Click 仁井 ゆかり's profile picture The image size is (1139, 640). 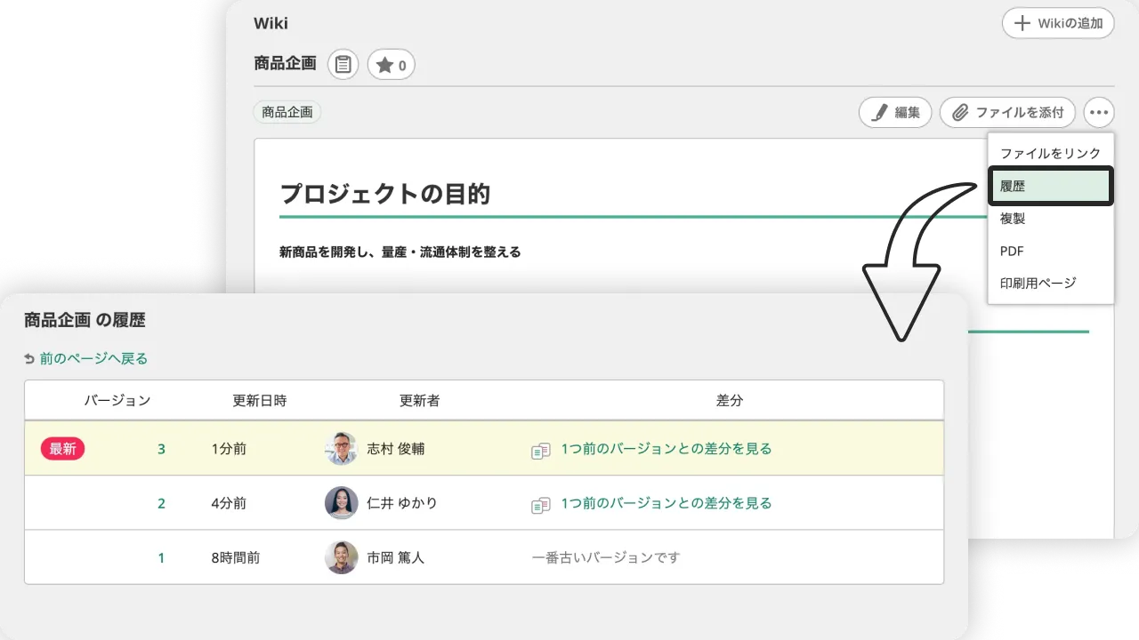coord(341,503)
